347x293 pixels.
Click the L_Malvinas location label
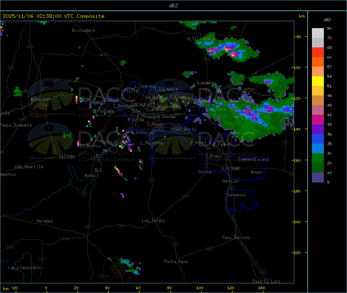pos(152,143)
